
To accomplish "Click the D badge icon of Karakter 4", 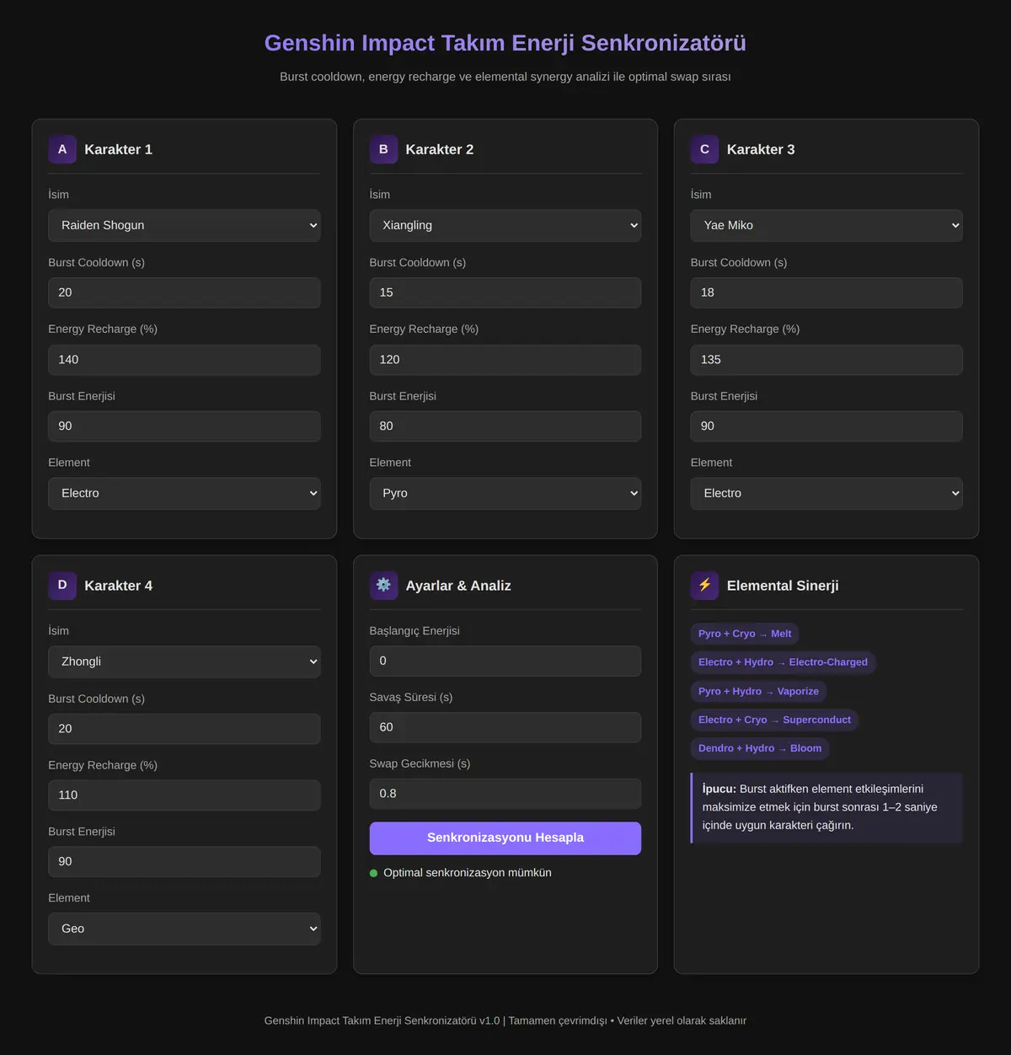I will click(62, 585).
